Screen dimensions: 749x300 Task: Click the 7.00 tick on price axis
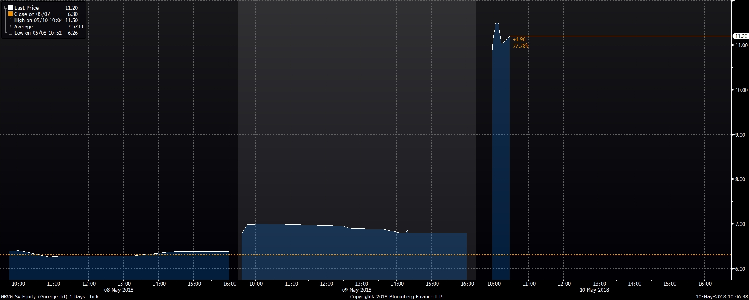[x=740, y=224]
